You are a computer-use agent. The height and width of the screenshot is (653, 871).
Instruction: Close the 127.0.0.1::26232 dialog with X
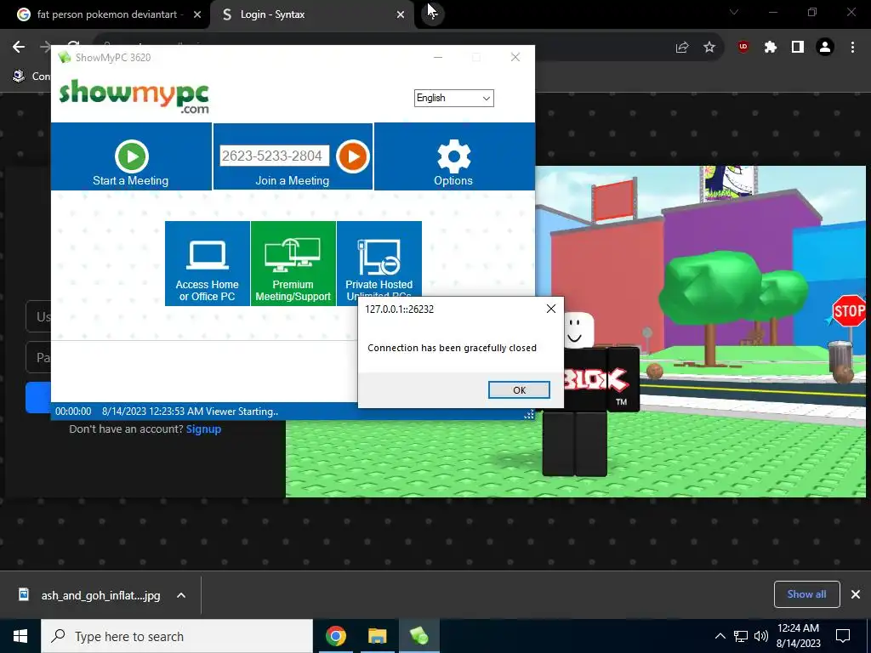point(550,309)
